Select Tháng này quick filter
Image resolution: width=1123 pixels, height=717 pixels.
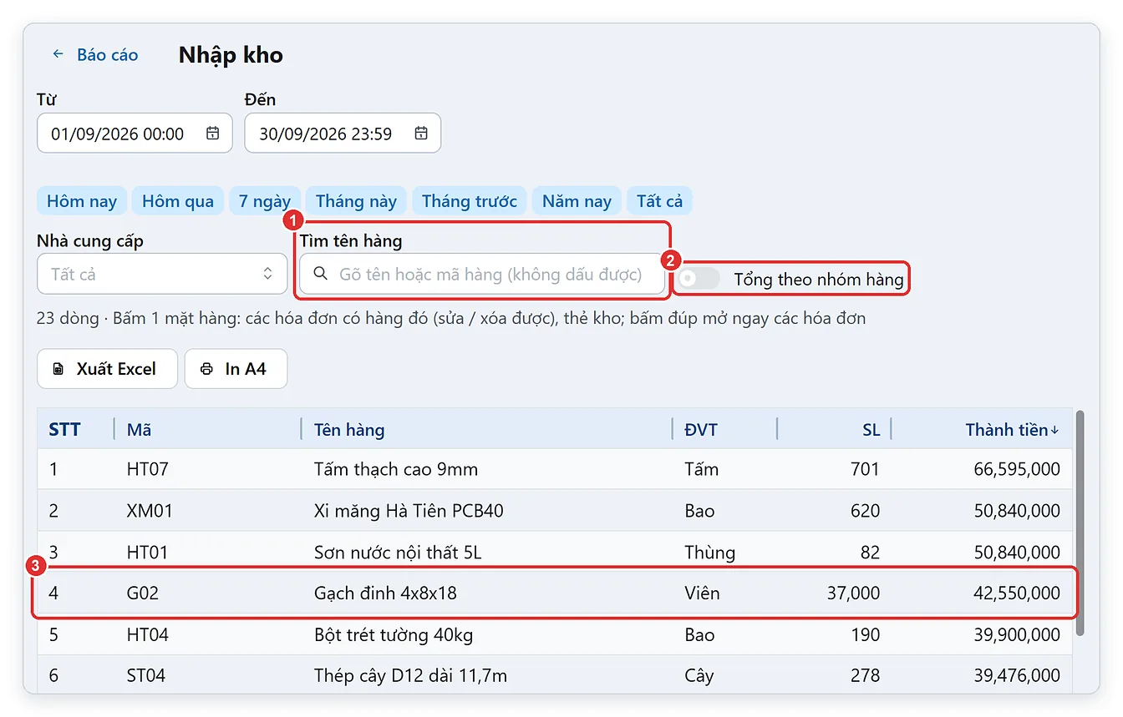(356, 201)
